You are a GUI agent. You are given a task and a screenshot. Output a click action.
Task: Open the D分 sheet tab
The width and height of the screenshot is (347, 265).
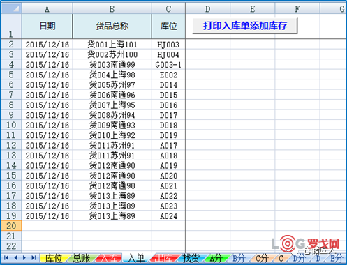[299, 258]
